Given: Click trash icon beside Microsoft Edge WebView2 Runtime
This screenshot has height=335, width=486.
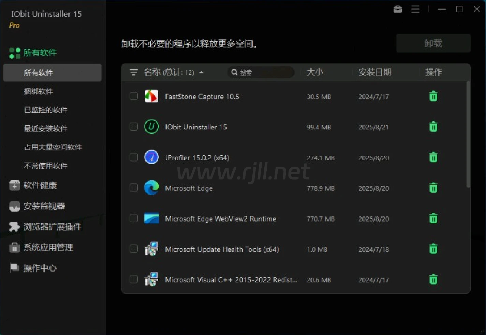Looking at the screenshot, I should 433,218.
